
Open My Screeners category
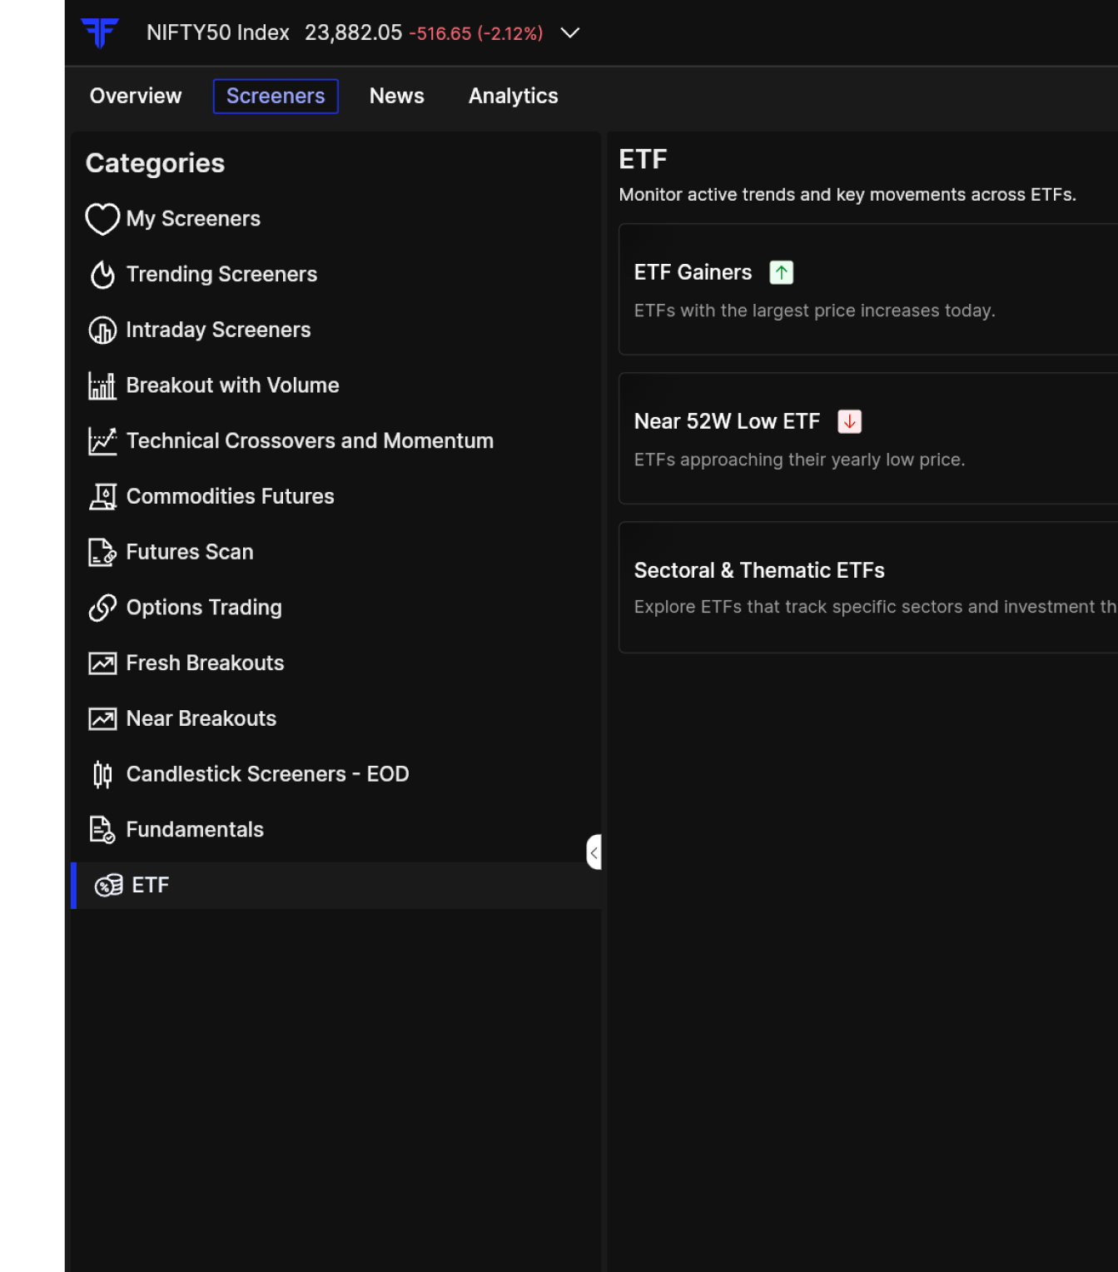[193, 219]
